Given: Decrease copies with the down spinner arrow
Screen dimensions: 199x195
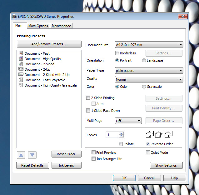Looking at the screenshot, I should point(122,136).
